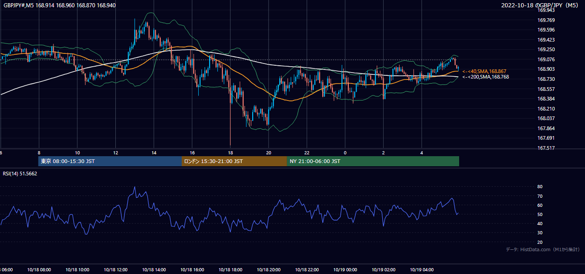Image resolution: width=585 pixels, height=274 pixels.
Task: Click price axis value 169.943
Action: pos(546,10)
